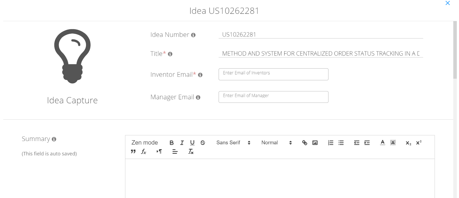Viewport: 459px width, 198px height.
Task: Insert a blockquote with quote icon
Action: (x=133, y=152)
